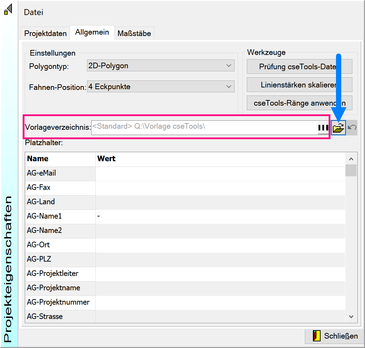The height and width of the screenshot is (348, 365).
Task: Click the three-dots button beside the template path
Action: pos(323,128)
